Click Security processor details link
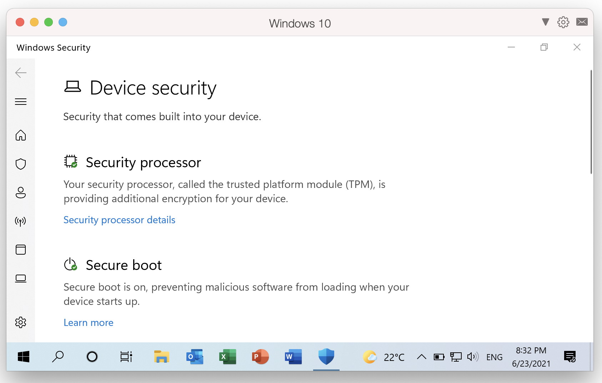The image size is (602, 383). [119, 220]
